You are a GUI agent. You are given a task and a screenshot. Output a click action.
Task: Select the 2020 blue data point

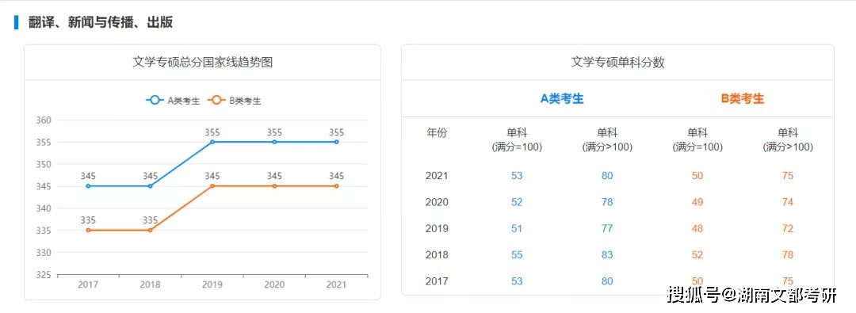click(274, 142)
